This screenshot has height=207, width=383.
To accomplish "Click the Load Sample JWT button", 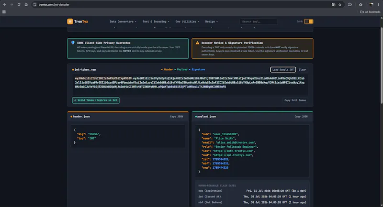I will pos(283,69).
